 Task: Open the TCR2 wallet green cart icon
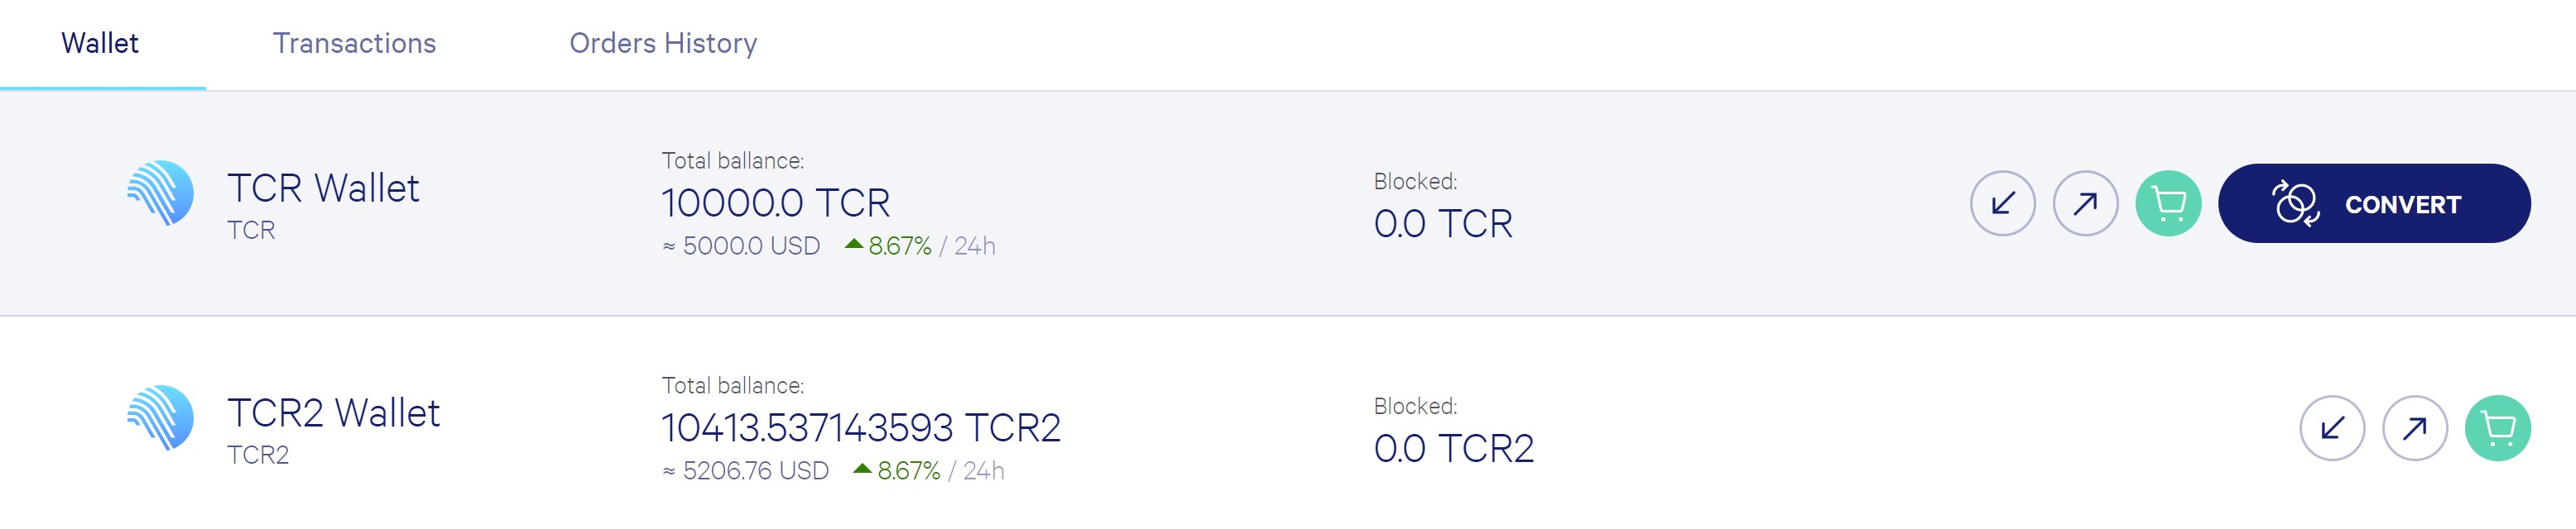[2498, 428]
